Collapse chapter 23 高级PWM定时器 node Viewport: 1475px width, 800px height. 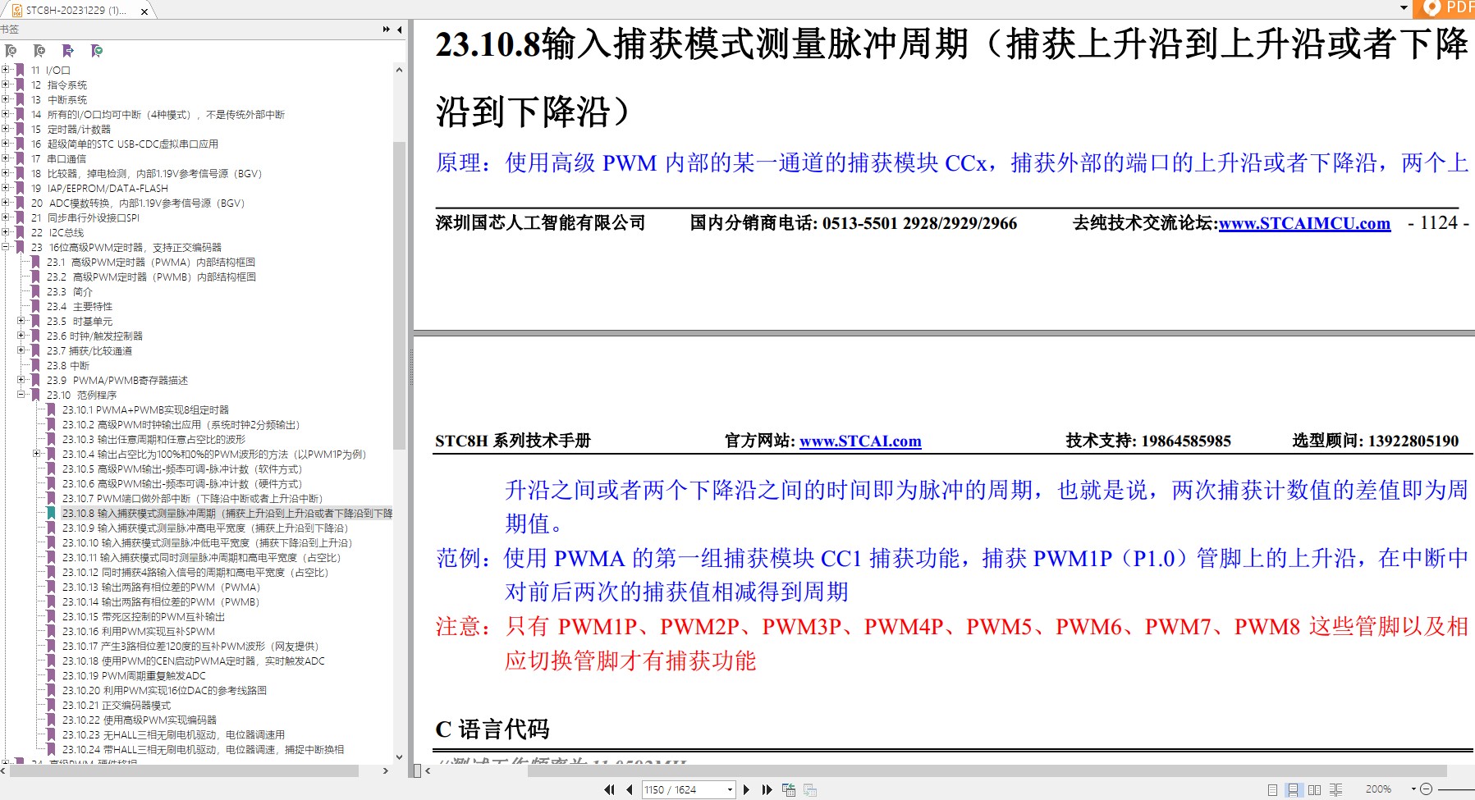(6, 247)
